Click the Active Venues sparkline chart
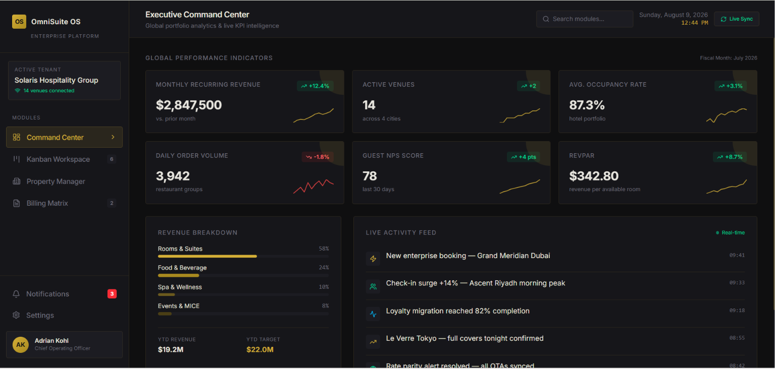Screen dimensions: 775x369 pos(520,115)
